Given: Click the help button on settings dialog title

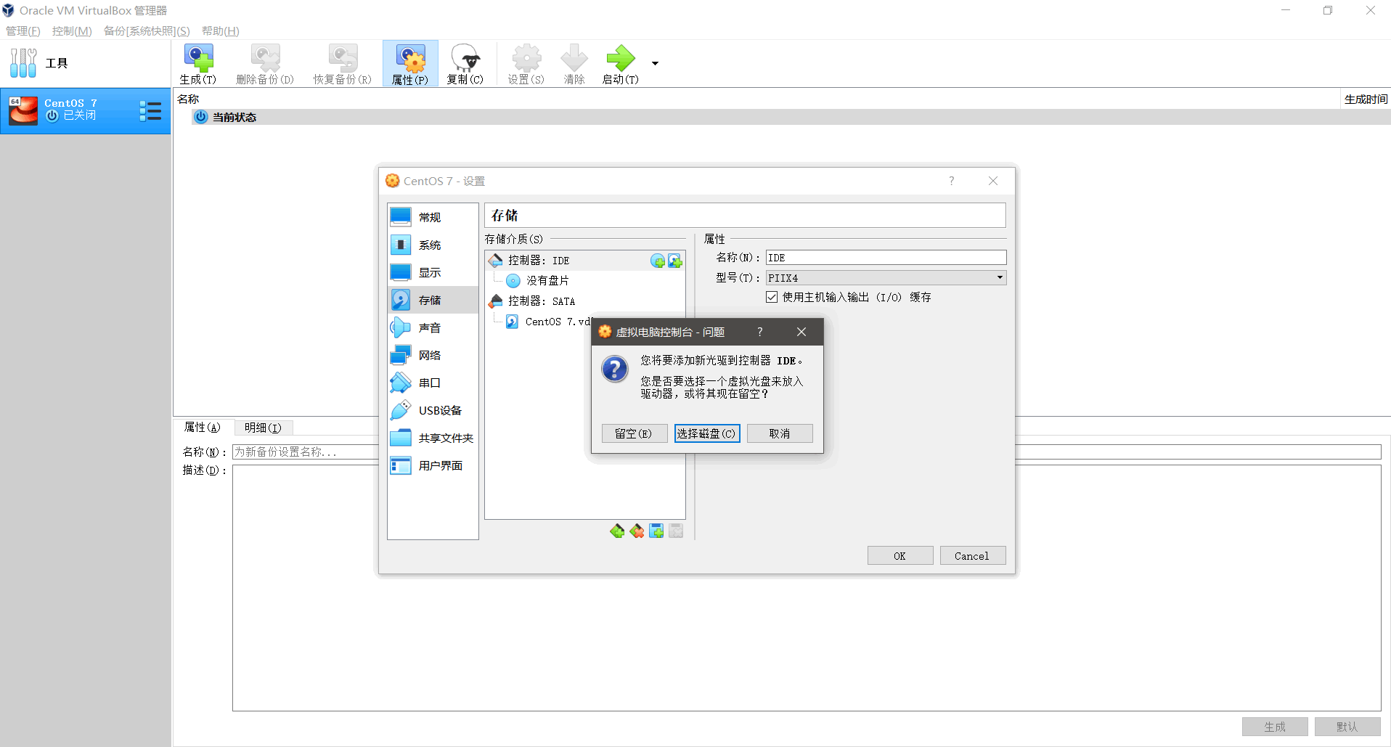Looking at the screenshot, I should 952,181.
